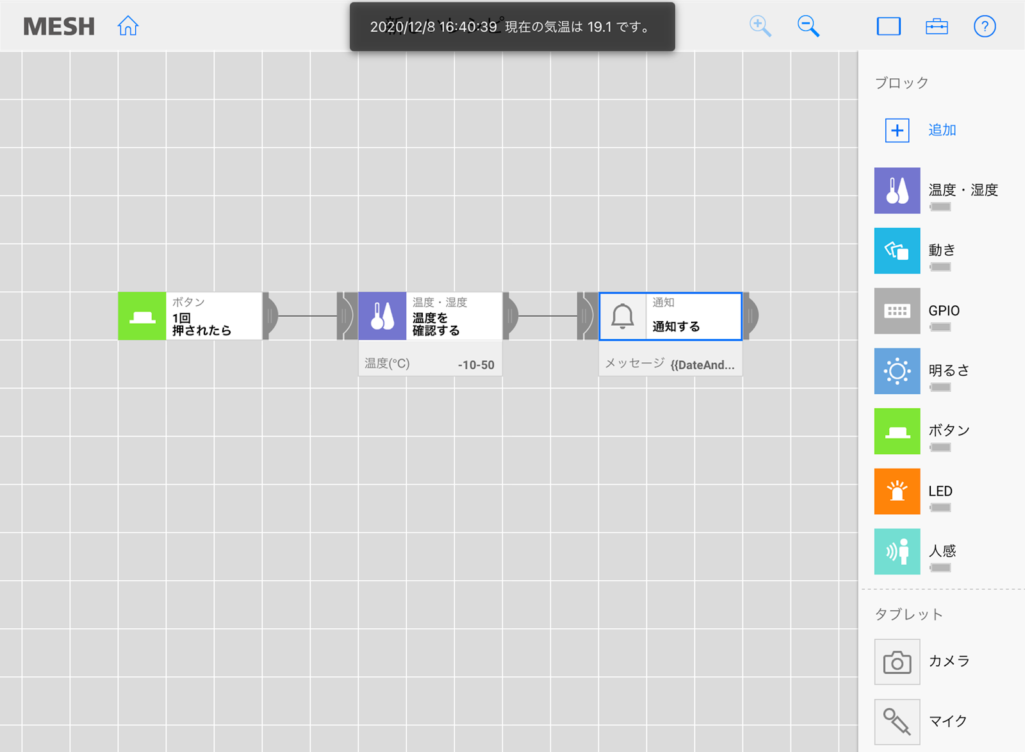Open the 温度を確認する canvas block
Viewport: 1025px width, 752px height.
(x=430, y=316)
